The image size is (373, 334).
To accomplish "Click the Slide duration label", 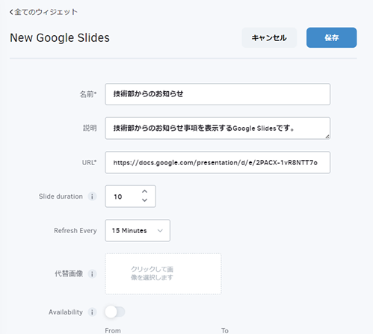I will 61,197.
